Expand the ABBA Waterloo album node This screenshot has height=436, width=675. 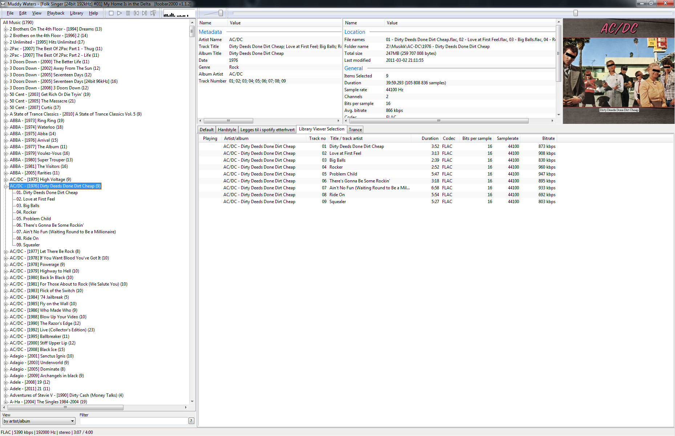tap(6, 127)
